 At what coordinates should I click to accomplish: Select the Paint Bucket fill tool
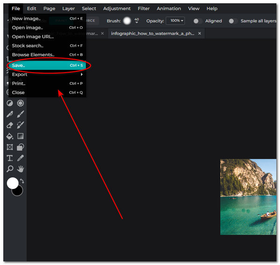tap(9, 136)
